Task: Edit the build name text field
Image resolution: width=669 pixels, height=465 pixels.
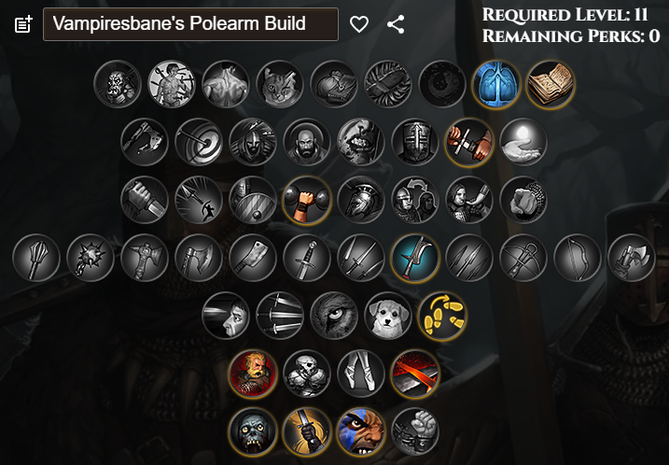Action: pyautogui.click(x=190, y=24)
